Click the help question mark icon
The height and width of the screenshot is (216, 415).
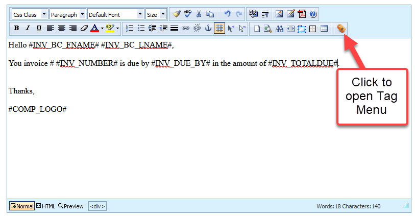tap(313, 14)
